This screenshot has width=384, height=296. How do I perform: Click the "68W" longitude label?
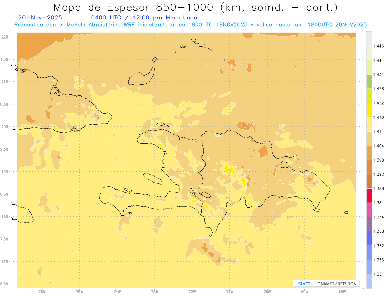pyautogui.click(x=342, y=292)
